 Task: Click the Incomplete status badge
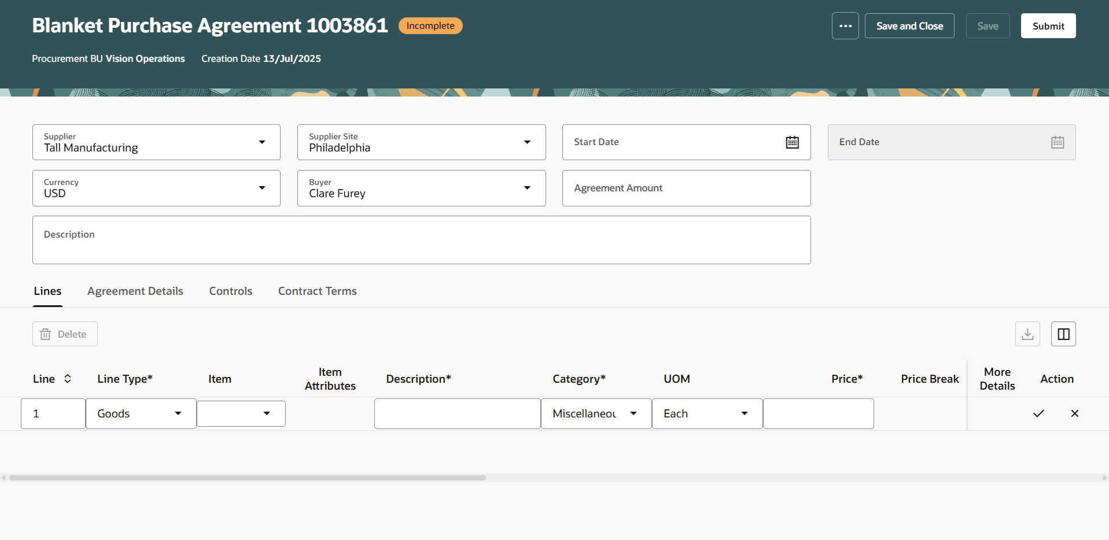pyautogui.click(x=430, y=26)
